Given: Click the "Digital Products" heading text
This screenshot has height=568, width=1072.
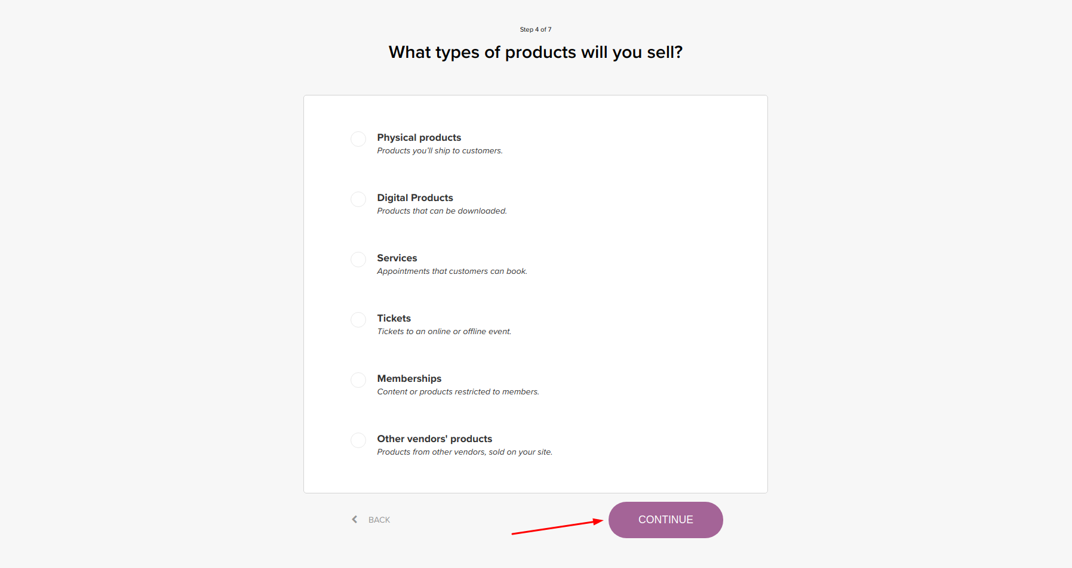Looking at the screenshot, I should 415,198.
